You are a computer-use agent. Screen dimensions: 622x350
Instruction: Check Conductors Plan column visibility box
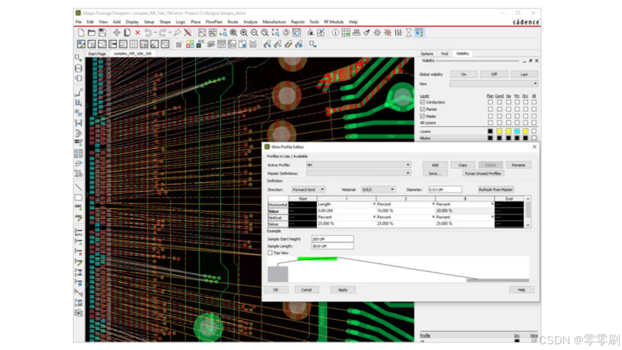[490, 102]
